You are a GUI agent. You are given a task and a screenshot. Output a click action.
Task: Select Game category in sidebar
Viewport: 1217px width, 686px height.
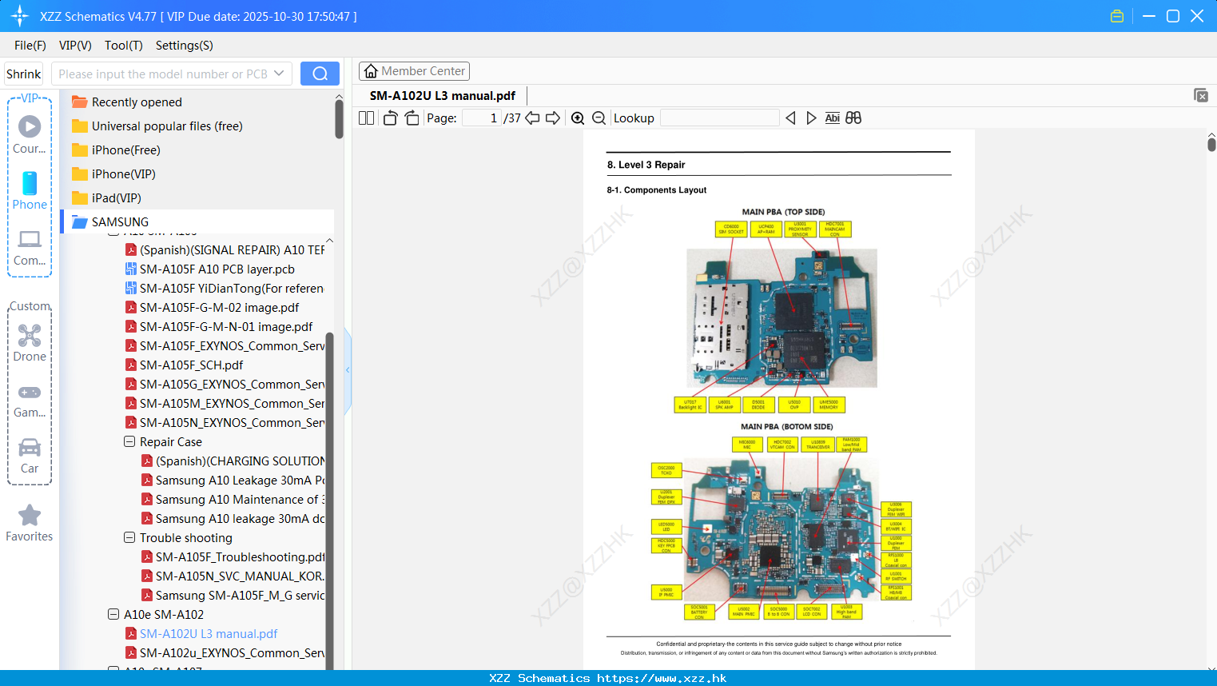[30, 401]
